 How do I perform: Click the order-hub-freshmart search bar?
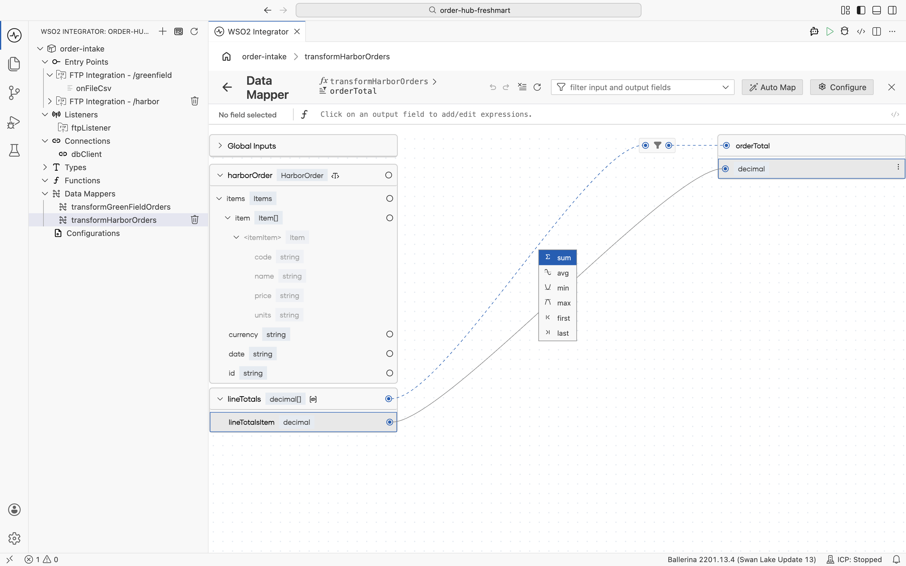coord(468,10)
